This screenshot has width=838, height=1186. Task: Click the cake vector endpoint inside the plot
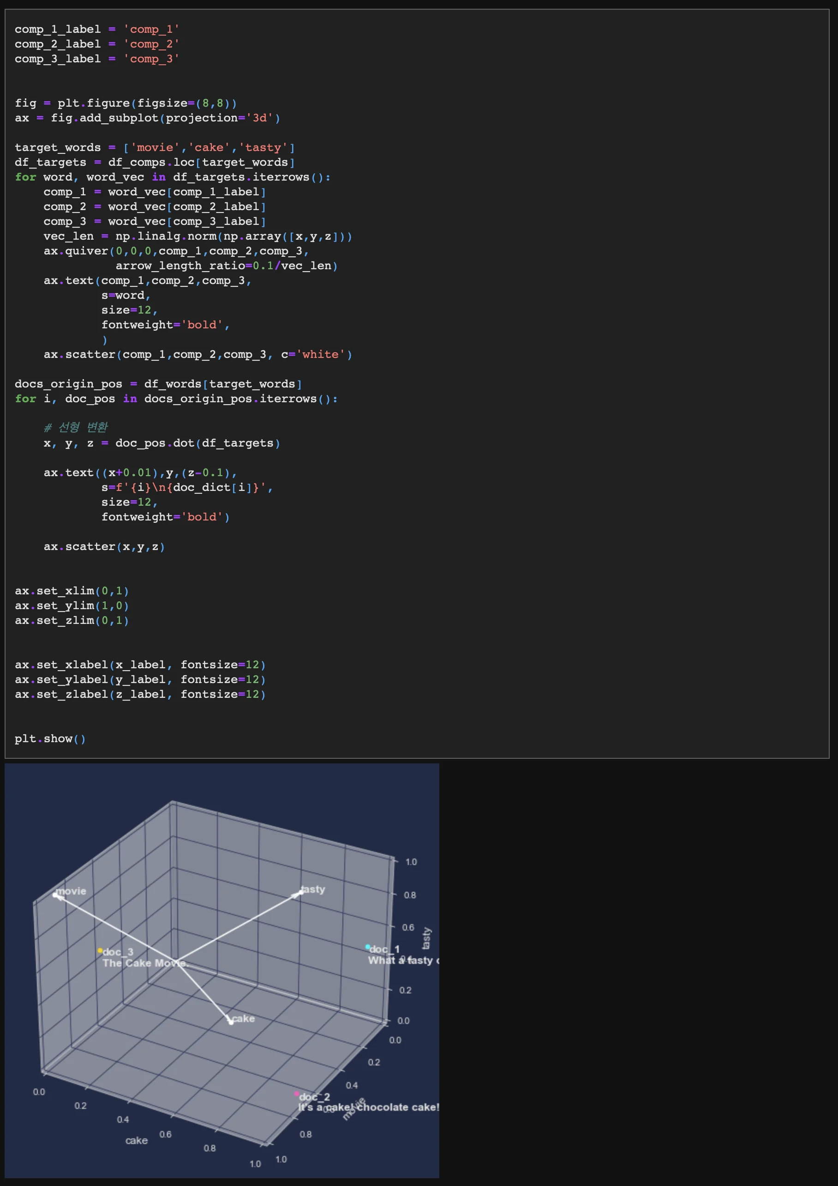click(x=231, y=1021)
